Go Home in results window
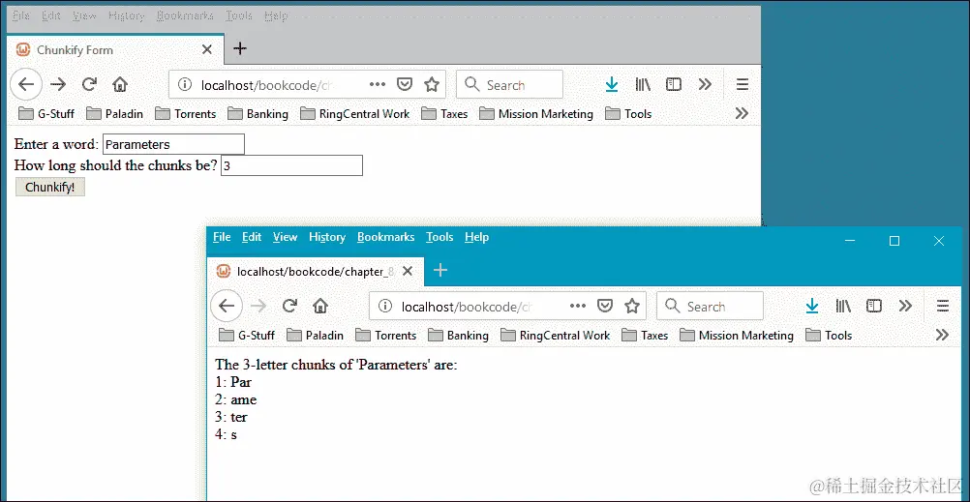The image size is (970, 502). coord(319,306)
